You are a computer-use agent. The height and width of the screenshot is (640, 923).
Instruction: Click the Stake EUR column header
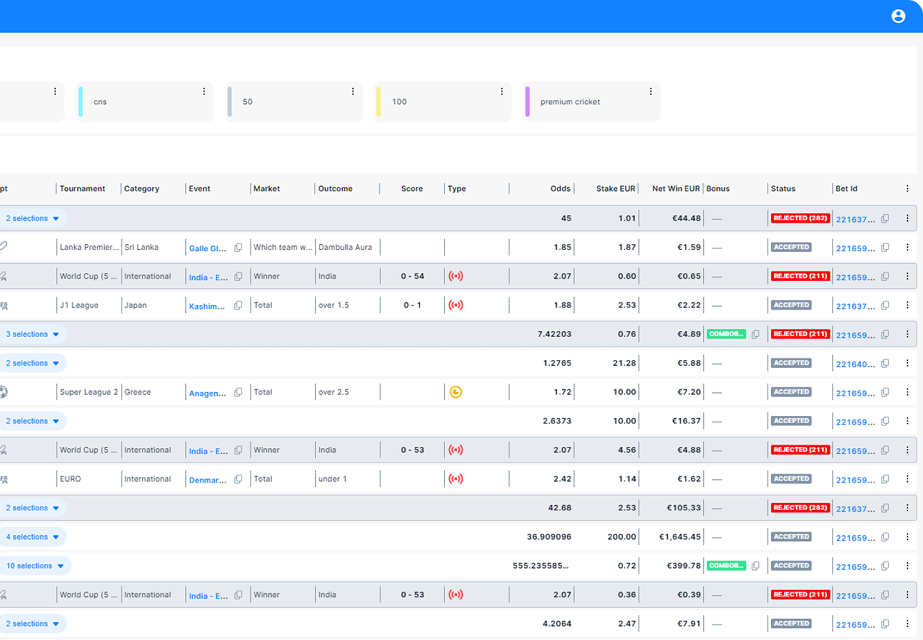616,189
